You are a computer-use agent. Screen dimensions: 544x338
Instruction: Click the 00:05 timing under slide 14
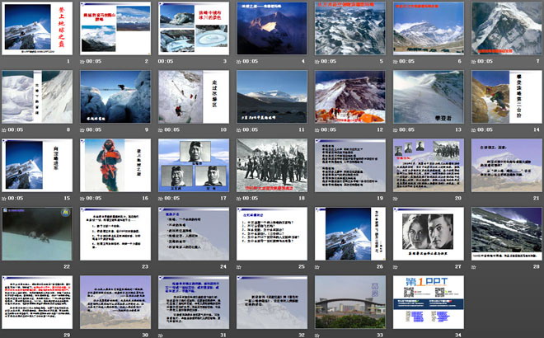pyautogui.click(x=485, y=129)
